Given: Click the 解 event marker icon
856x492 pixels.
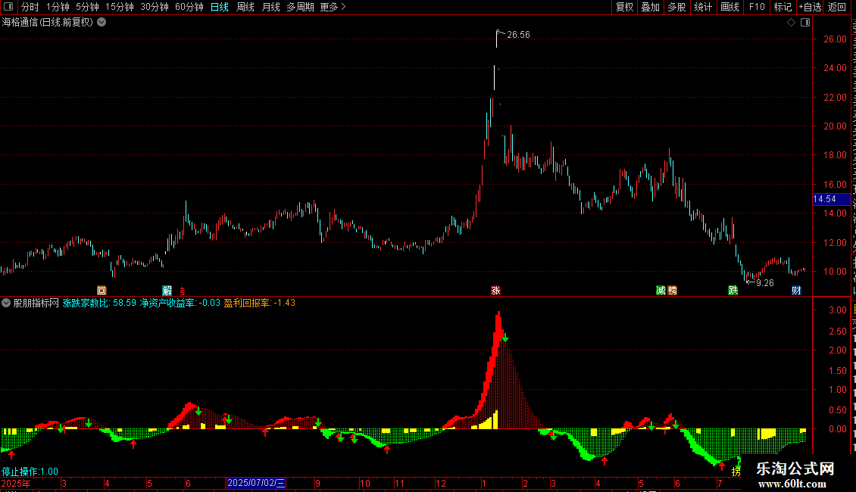Looking at the screenshot, I should (x=167, y=290).
